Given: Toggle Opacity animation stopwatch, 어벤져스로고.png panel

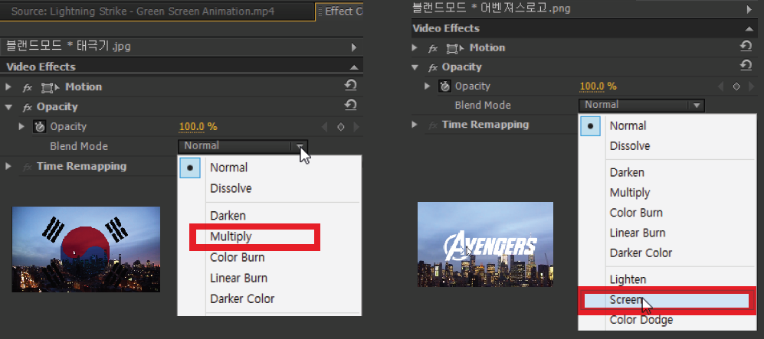Looking at the screenshot, I should point(445,86).
